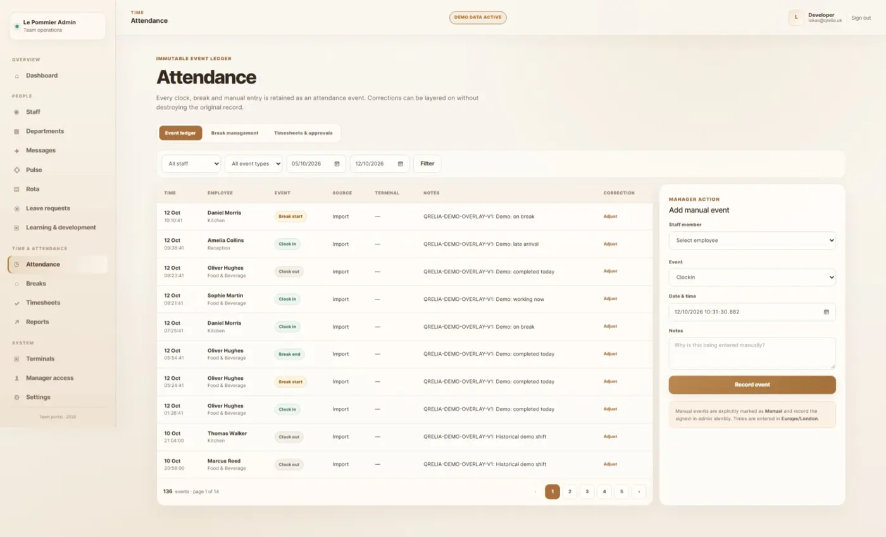Open Dashboard via its home icon
The height and width of the screenshot is (537, 886).
pyautogui.click(x=16, y=76)
